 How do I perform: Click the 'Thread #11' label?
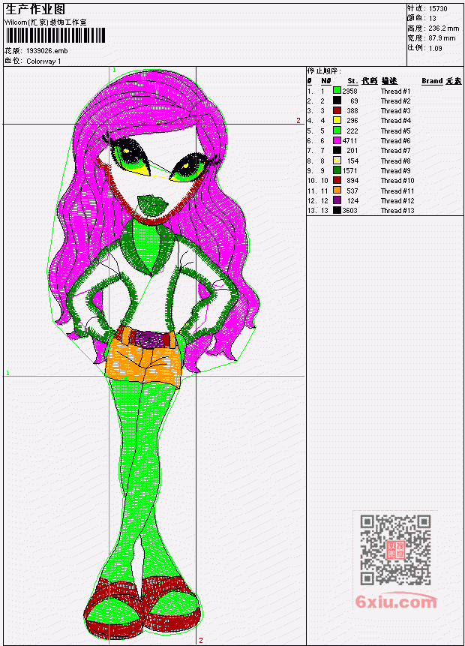click(x=397, y=191)
